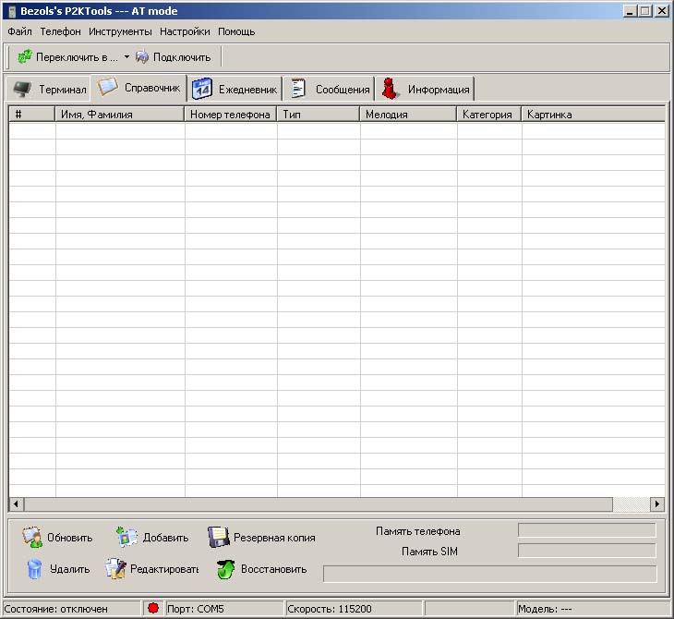
Task: Click the Тип column header
Action: pyautogui.click(x=319, y=115)
